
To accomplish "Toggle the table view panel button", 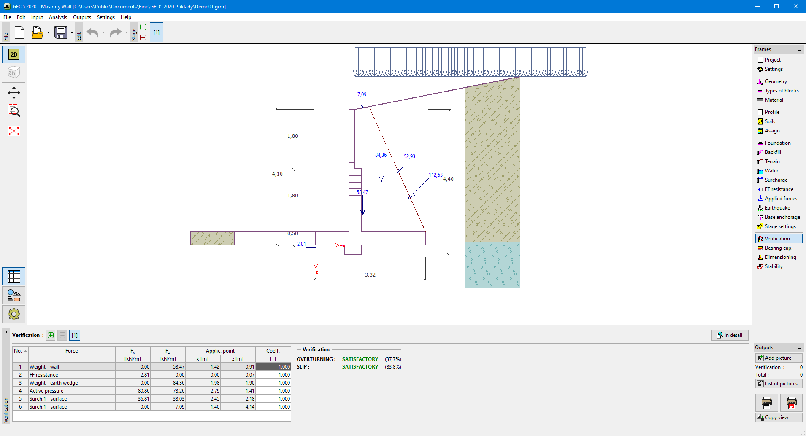I will point(14,277).
